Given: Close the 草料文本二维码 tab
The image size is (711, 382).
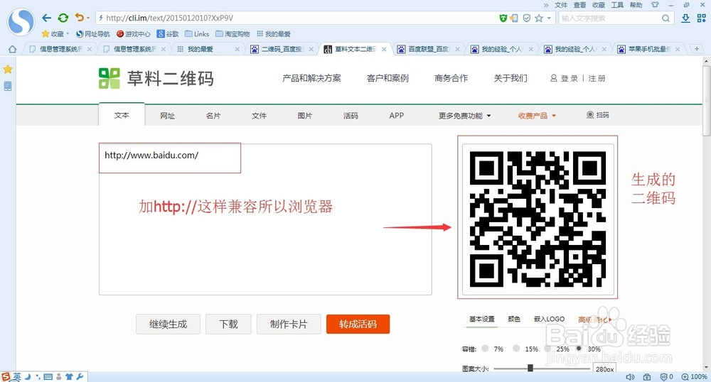Looking at the screenshot, I should click(384, 49).
